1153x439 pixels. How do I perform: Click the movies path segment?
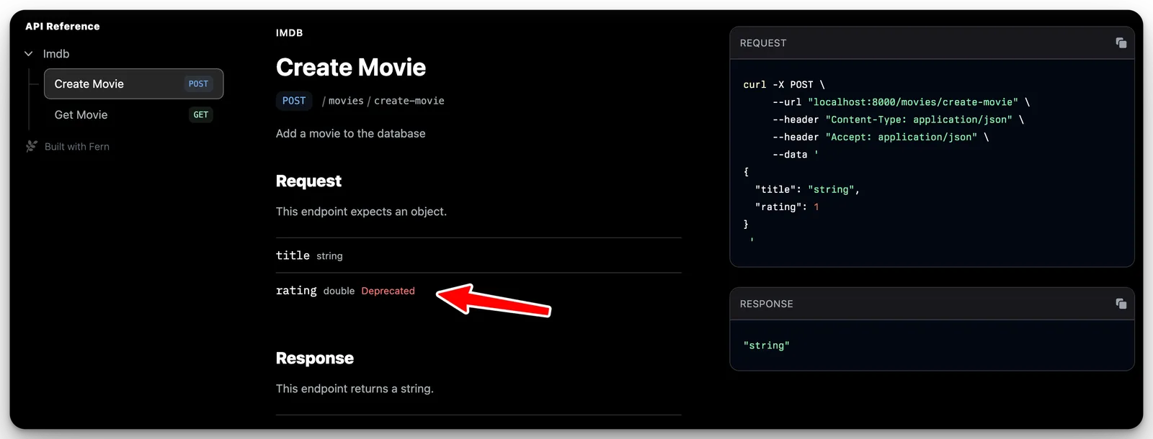tap(346, 101)
